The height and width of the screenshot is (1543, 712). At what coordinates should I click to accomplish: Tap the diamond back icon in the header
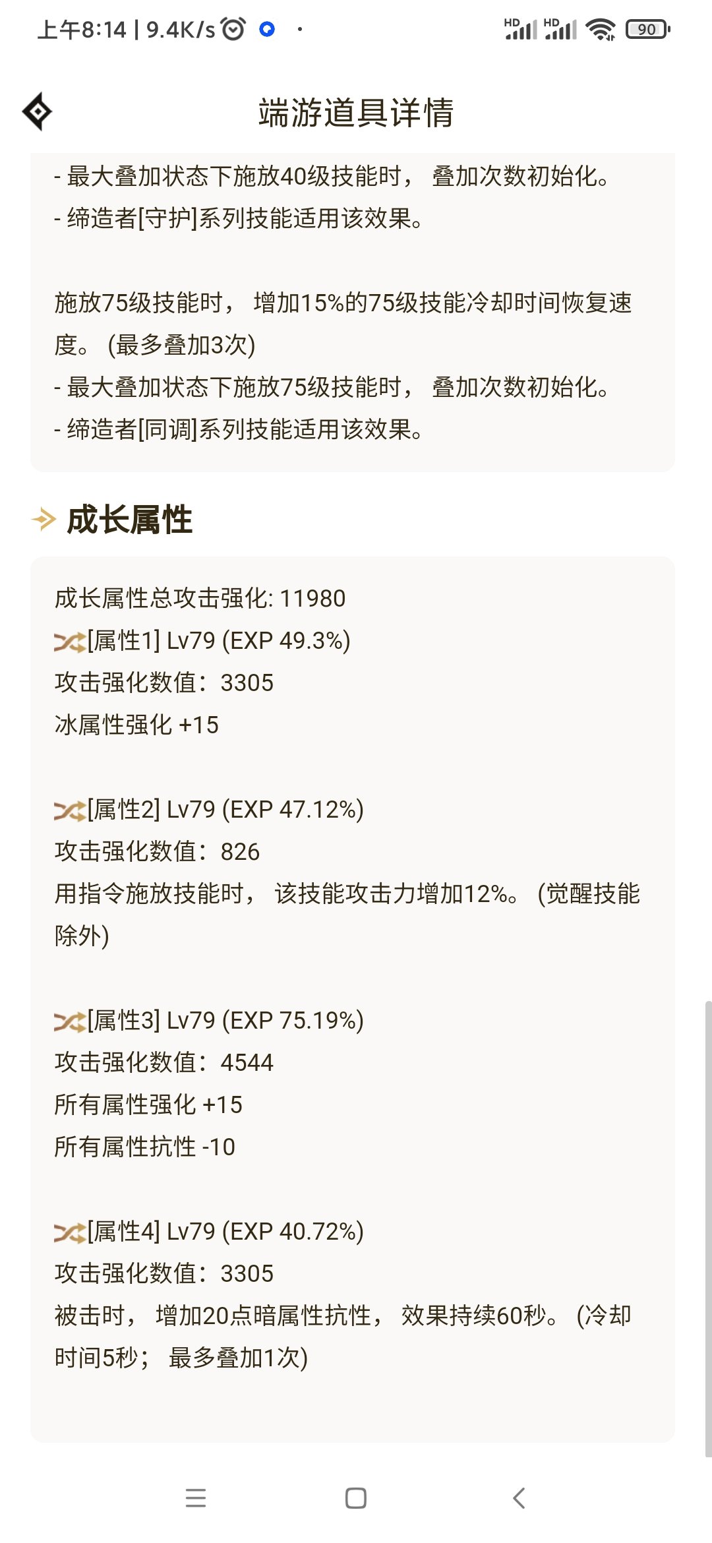(x=37, y=111)
